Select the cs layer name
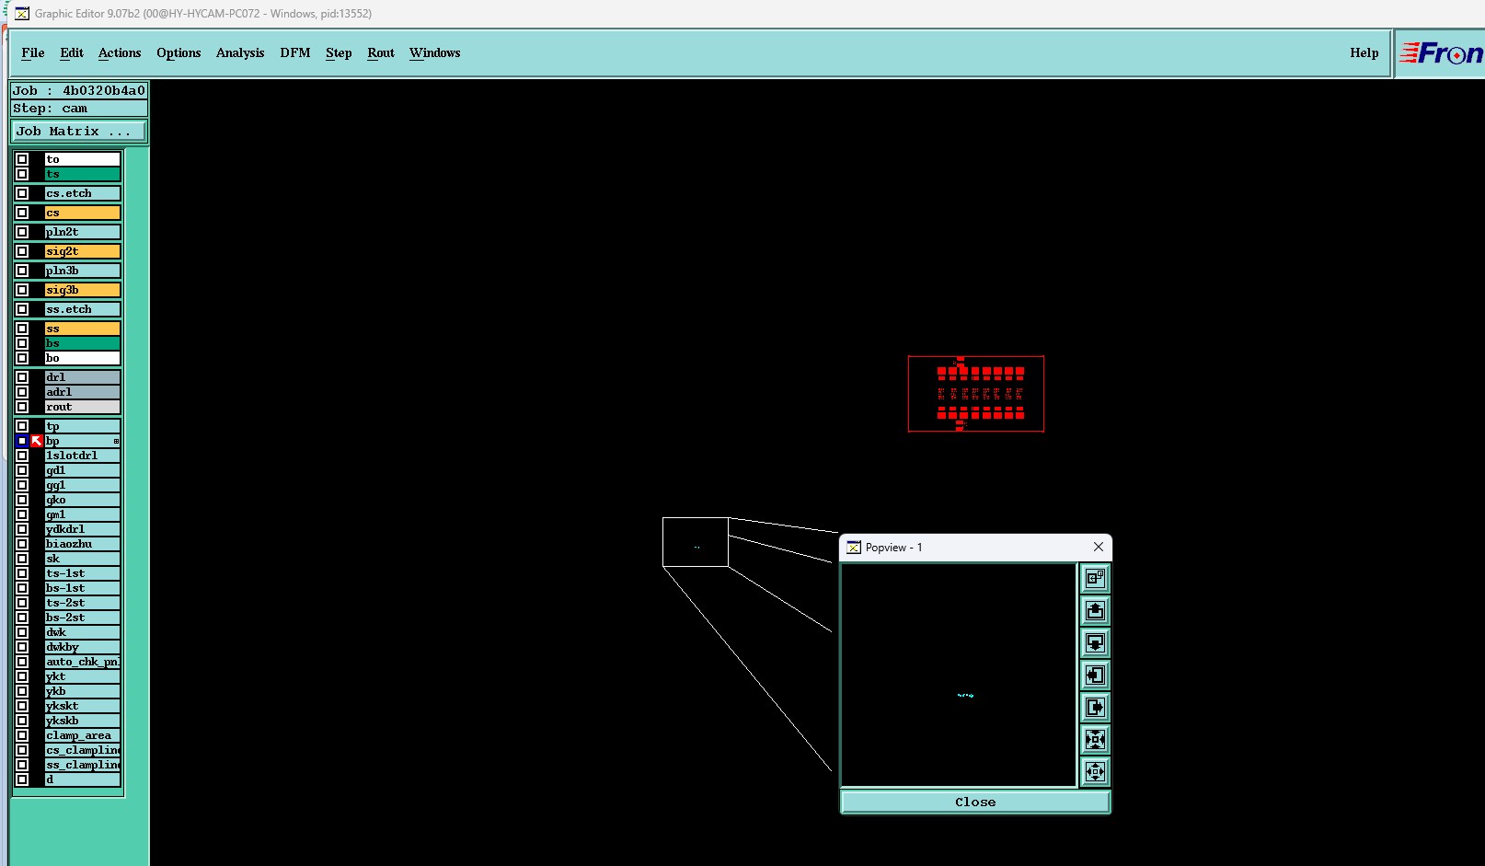The width and height of the screenshot is (1485, 866). (83, 213)
